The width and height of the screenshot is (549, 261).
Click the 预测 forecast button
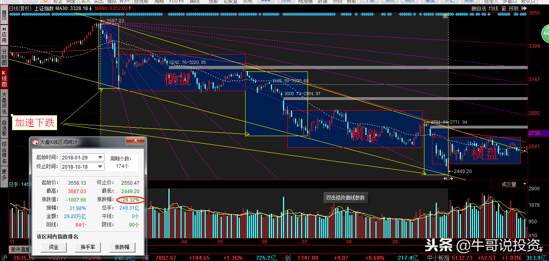click(514, 8)
